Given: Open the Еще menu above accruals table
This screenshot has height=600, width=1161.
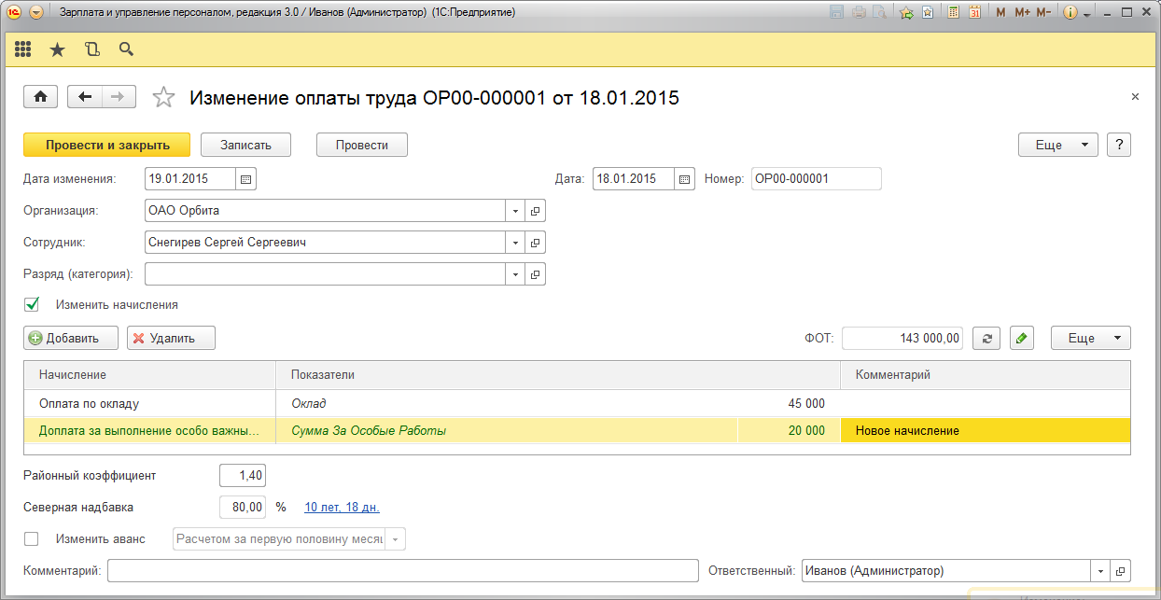Looking at the screenshot, I should (1090, 338).
